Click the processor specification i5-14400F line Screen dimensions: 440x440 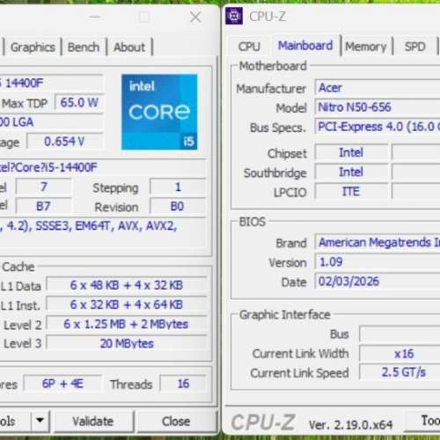(103, 168)
